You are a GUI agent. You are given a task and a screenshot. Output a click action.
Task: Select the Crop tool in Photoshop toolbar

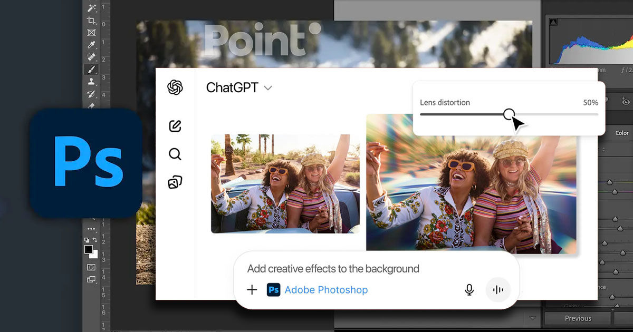(x=91, y=20)
